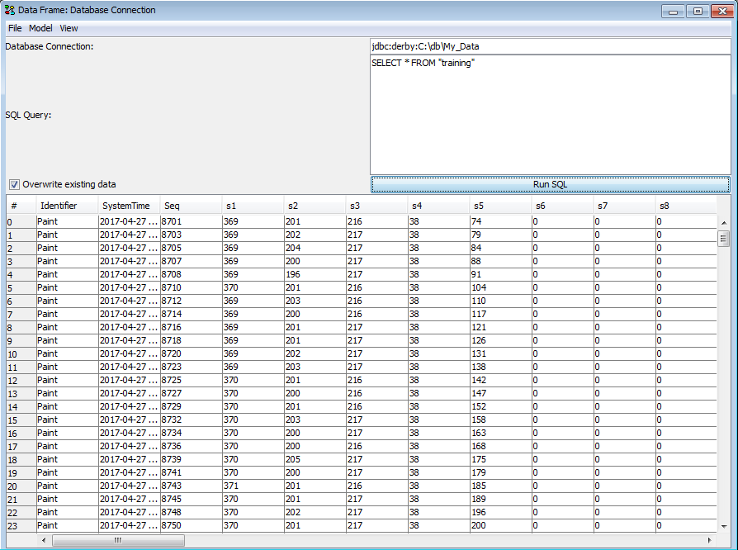The width and height of the screenshot is (738, 550).
Task: Select the s5 column header
Action: click(x=501, y=206)
